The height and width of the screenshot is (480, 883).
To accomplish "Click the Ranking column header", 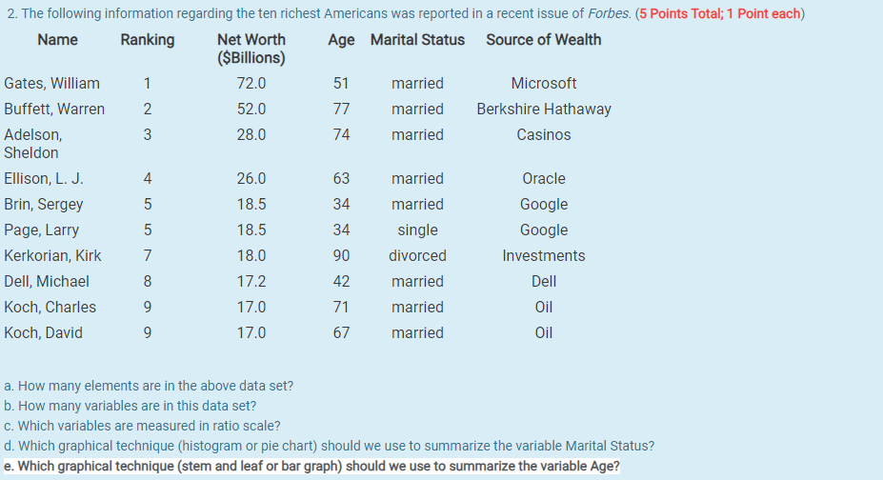I will tap(148, 40).
